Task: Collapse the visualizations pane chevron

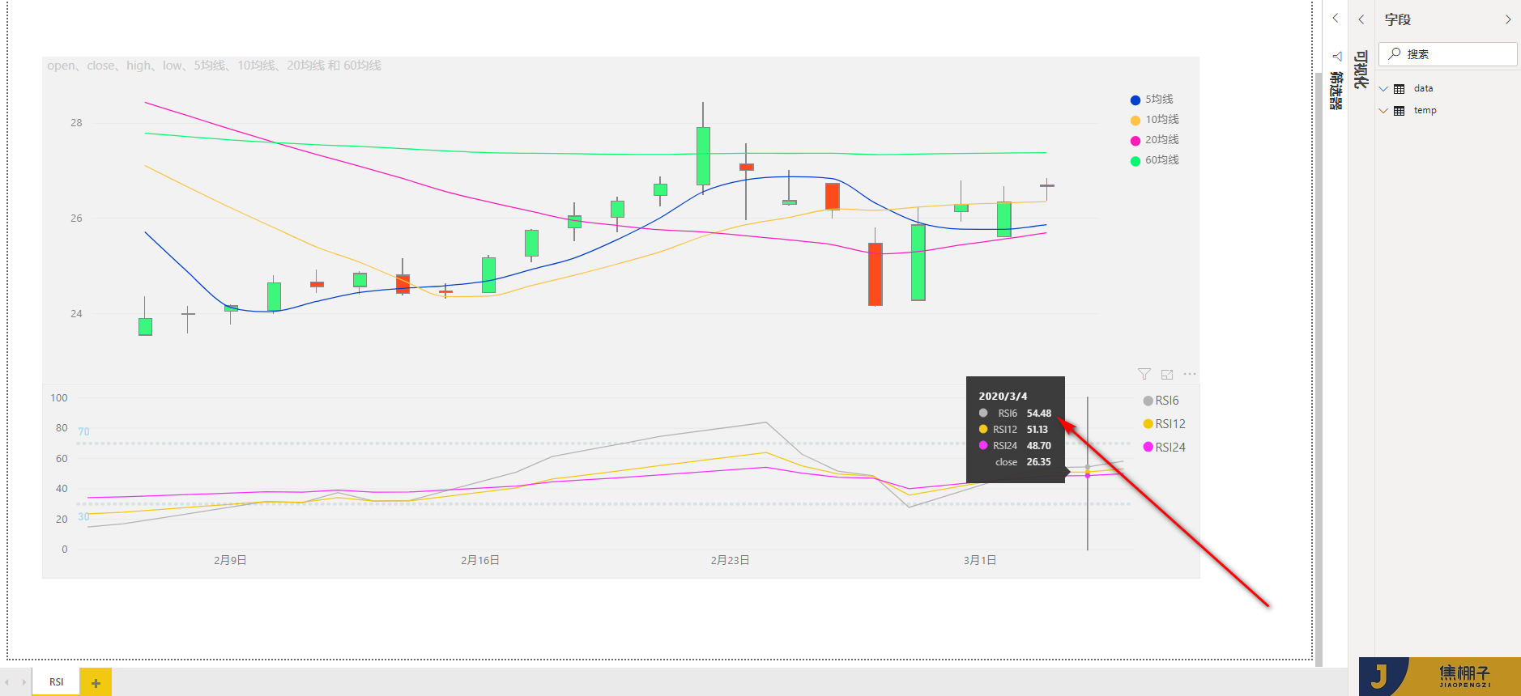Action: (x=1361, y=19)
